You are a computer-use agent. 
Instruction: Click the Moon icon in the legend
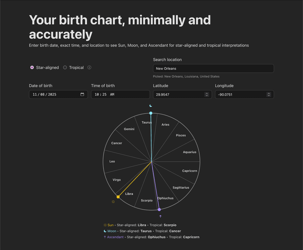tap(104, 231)
